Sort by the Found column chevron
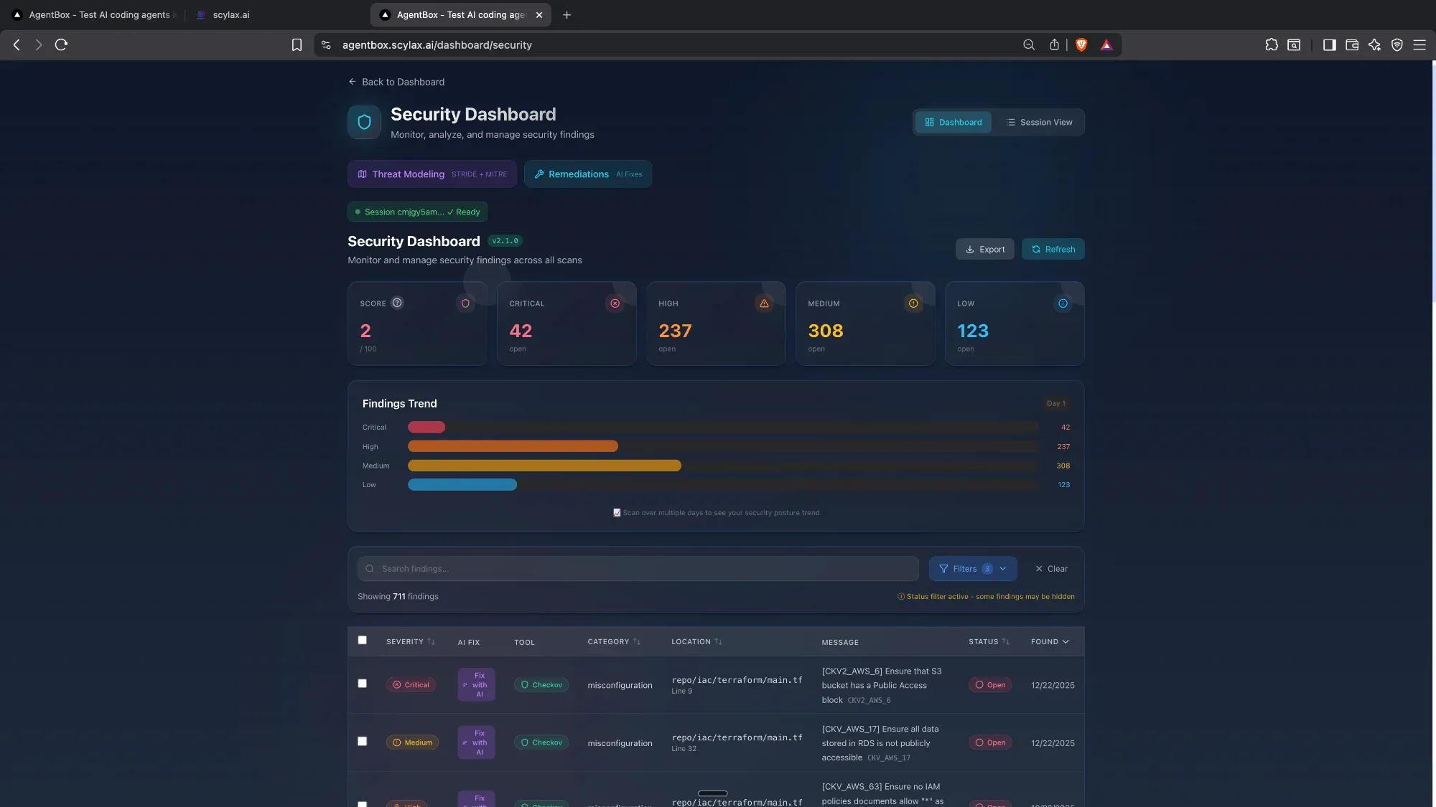The image size is (1436, 807). [1066, 642]
